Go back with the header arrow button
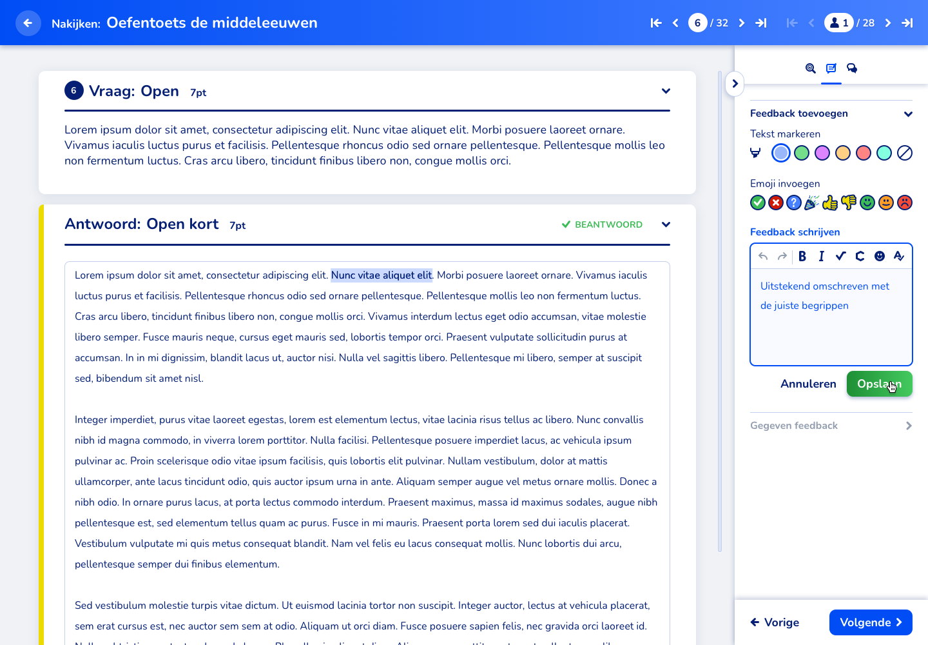The image size is (928, 645). click(x=28, y=23)
